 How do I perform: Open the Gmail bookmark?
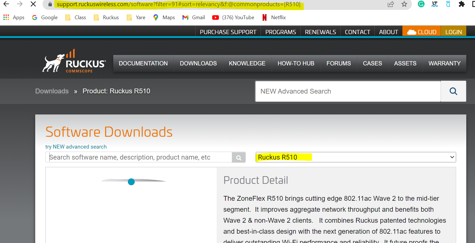pos(194,17)
